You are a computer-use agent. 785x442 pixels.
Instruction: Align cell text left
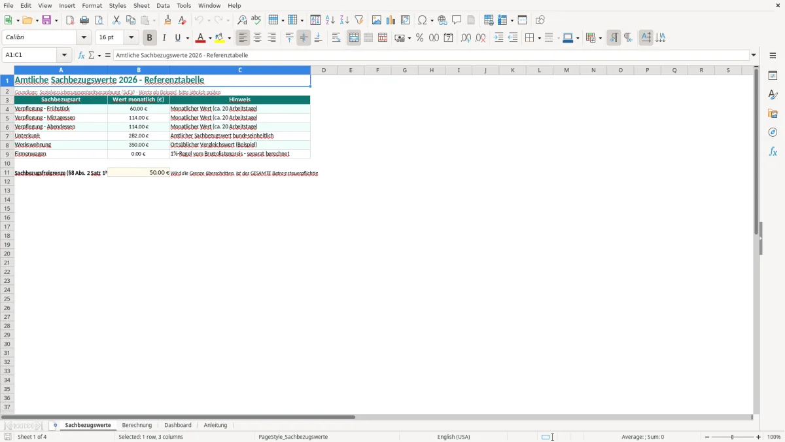pos(243,38)
